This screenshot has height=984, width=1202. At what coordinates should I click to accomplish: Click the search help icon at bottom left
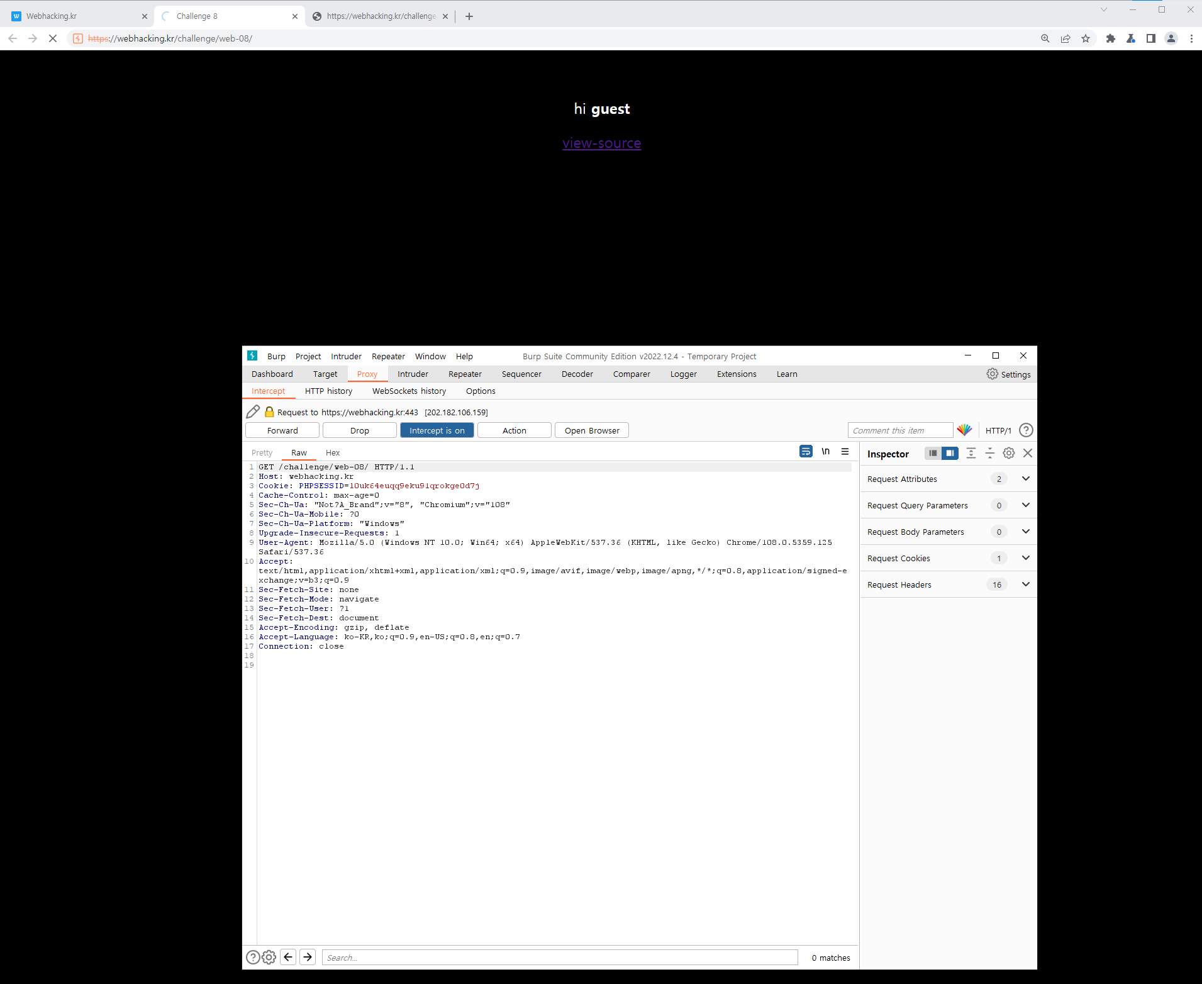coord(253,957)
